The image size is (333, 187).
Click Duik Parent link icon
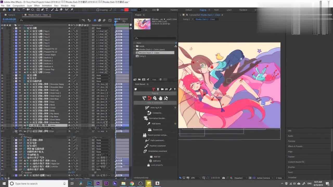(150, 130)
